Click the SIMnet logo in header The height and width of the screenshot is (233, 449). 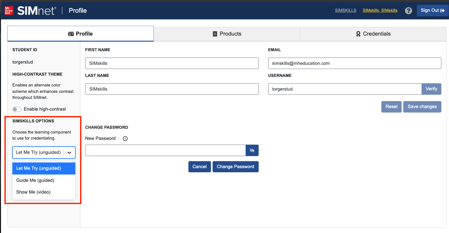[x=36, y=10]
